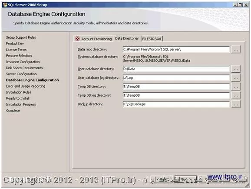
Task: Click the Temp DB log directory field
Action: 176,95
